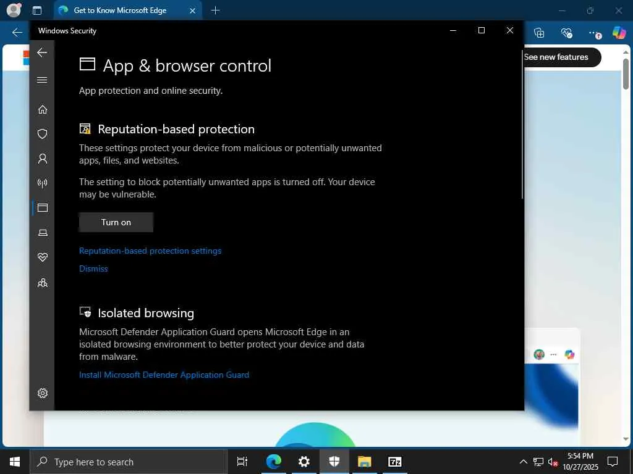Open Device security laptop icon

coord(43,233)
